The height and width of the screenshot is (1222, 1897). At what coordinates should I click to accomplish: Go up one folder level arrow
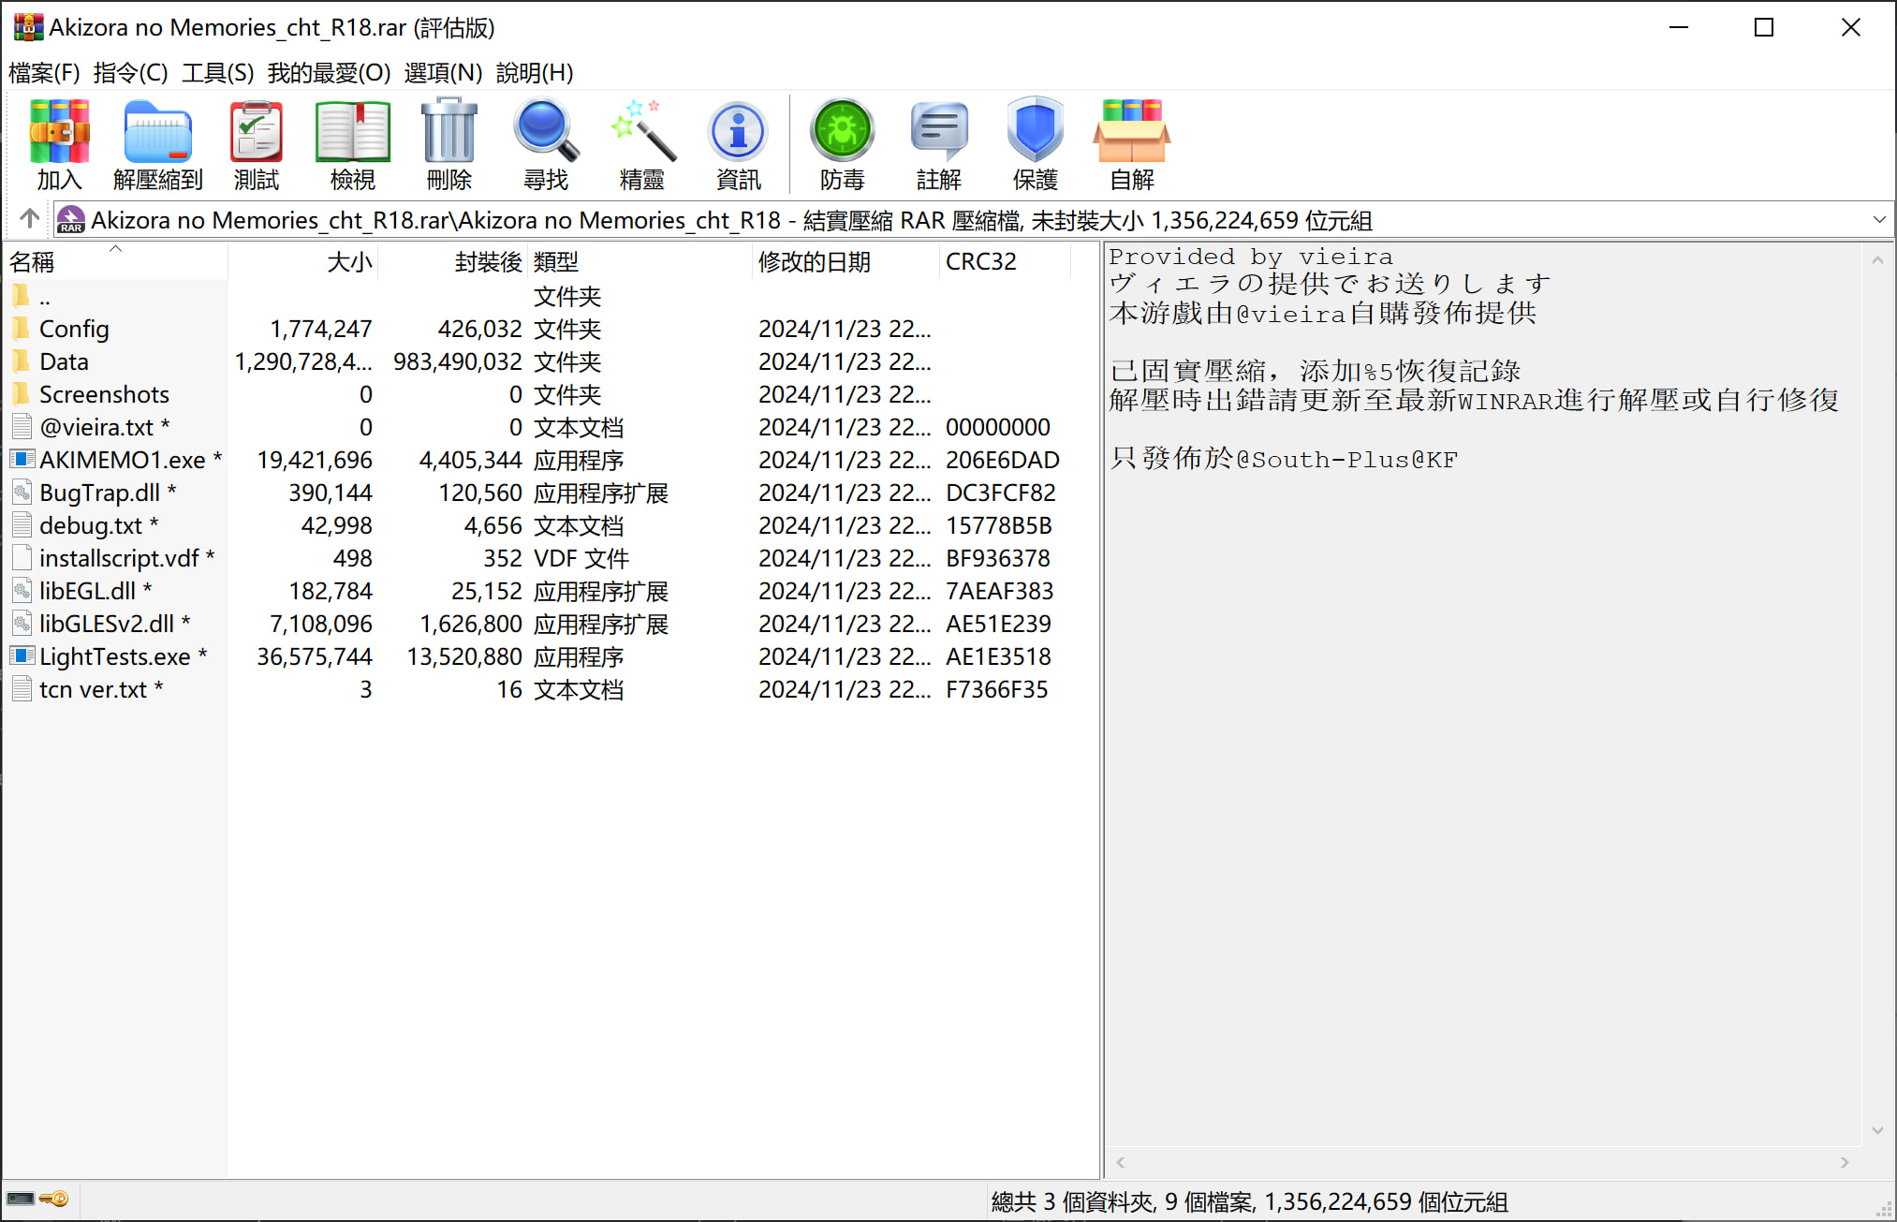[29, 219]
